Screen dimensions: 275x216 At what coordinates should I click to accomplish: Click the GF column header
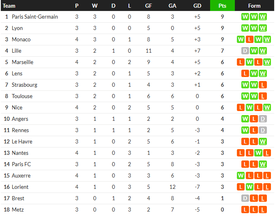148,6
